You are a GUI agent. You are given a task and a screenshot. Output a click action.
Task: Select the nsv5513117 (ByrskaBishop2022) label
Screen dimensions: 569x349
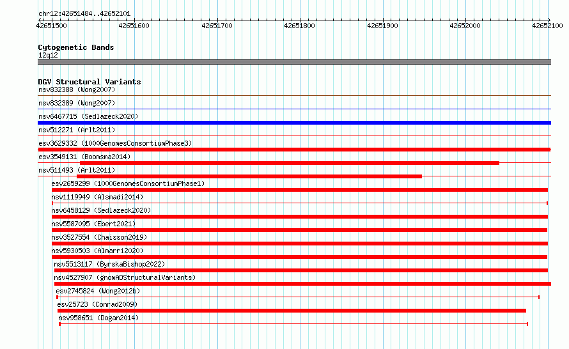click(109, 264)
